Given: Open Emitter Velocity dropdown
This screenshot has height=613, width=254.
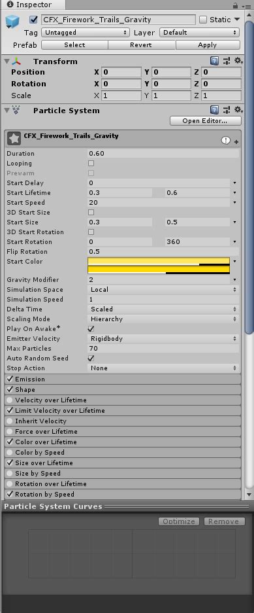Looking at the screenshot, I should pyautogui.click(x=163, y=339).
